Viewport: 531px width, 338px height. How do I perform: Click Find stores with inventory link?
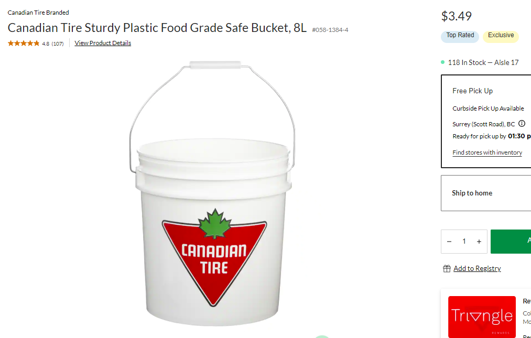(487, 152)
